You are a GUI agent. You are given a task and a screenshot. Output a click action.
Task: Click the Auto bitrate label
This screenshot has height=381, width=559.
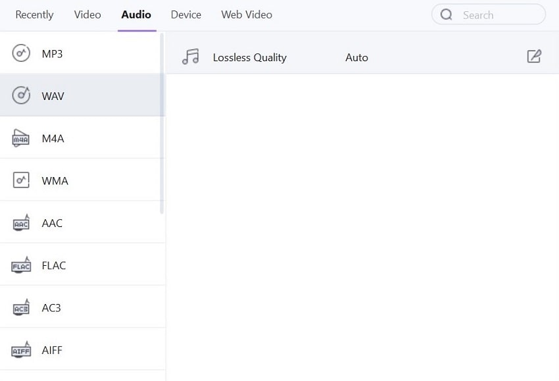(356, 57)
